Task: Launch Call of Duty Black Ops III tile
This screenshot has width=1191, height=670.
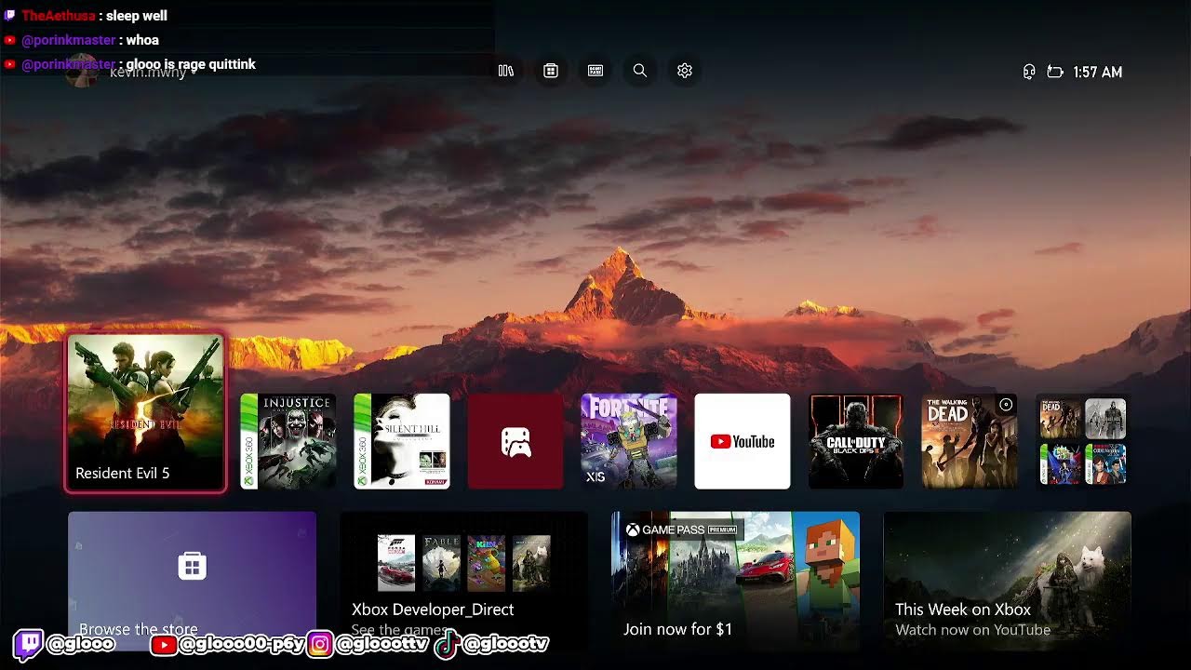Action: tap(856, 441)
